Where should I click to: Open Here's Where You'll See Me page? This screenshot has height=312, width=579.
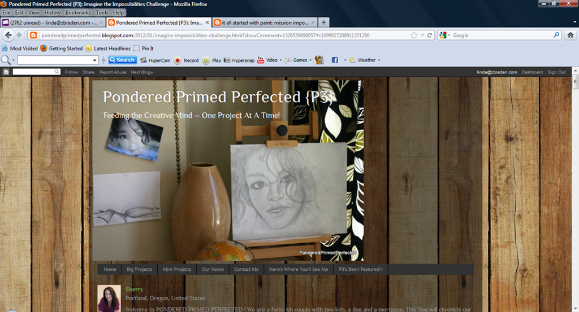point(299,269)
